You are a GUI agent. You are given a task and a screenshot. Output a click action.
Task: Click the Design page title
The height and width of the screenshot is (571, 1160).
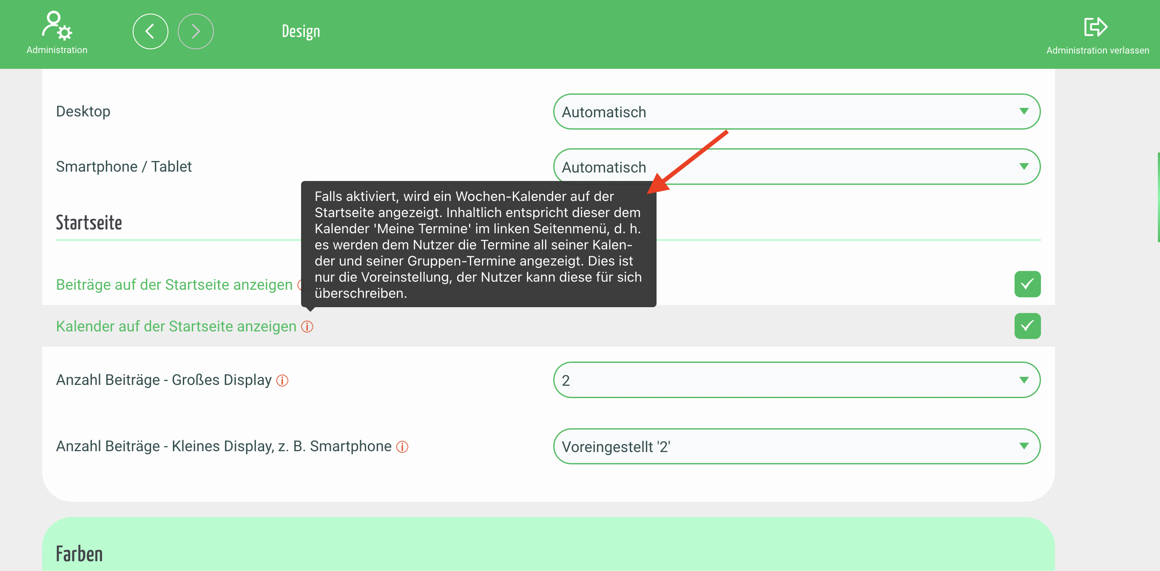pyautogui.click(x=301, y=31)
